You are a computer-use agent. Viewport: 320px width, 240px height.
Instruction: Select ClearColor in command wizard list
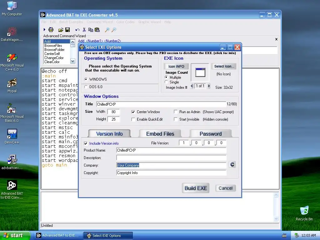pos(57,62)
